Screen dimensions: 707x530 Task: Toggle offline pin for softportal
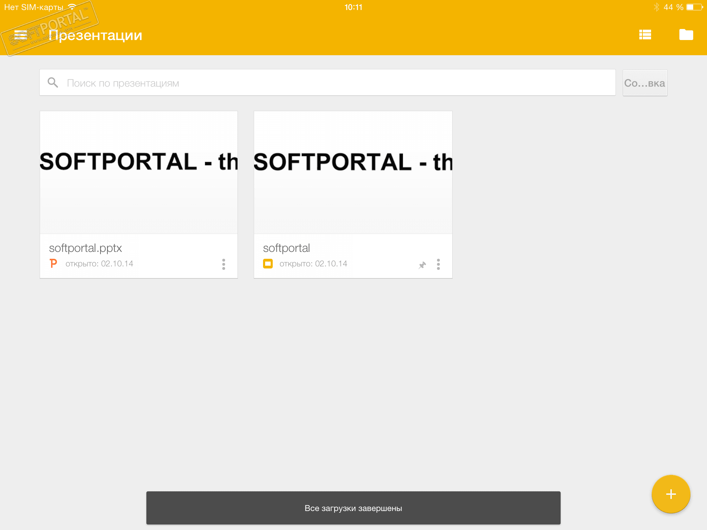(422, 265)
